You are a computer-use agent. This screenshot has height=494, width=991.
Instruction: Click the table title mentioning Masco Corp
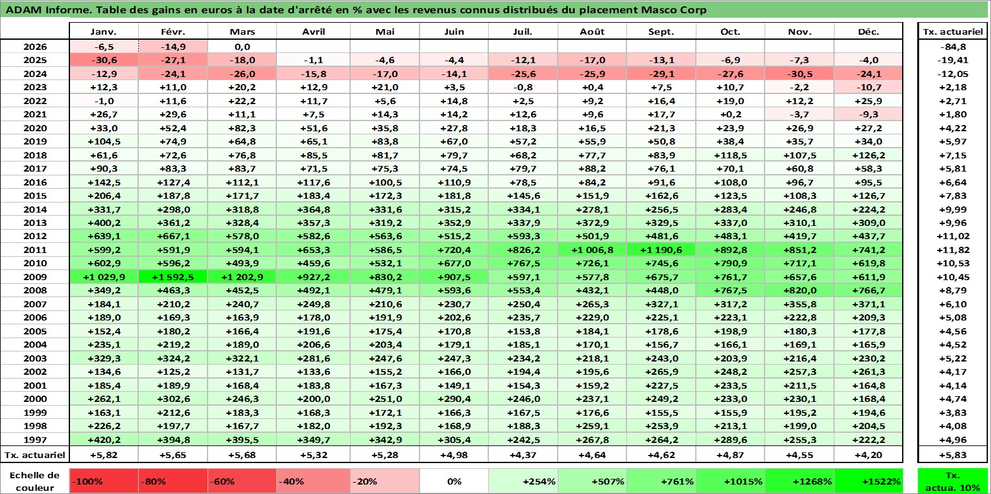pyautogui.click(x=356, y=9)
